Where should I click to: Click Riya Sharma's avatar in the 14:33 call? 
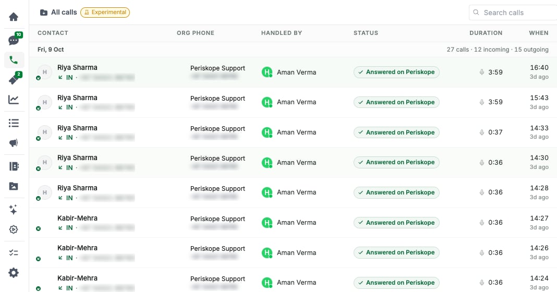click(45, 132)
